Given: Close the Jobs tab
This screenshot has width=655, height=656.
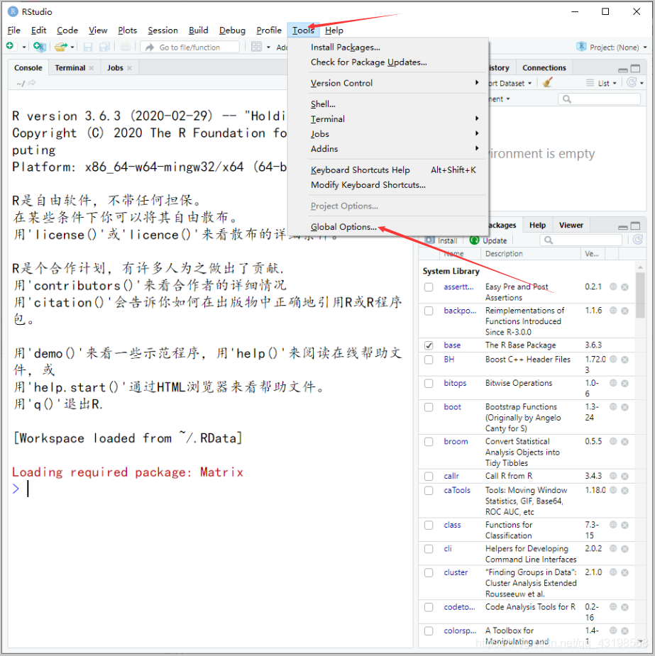Looking at the screenshot, I should [x=129, y=68].
